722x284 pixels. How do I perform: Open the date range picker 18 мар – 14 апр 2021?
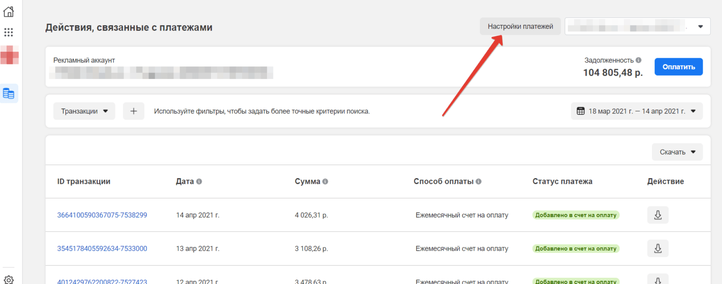[x=636, y=111]
